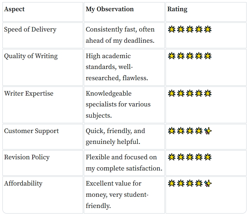Screen dimensions: 248x216
Task: Click the last star in Quality of Writing rating
Action: (208, 56)
